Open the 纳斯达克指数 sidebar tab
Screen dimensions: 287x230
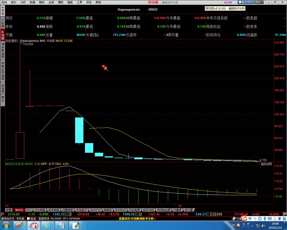point(3,71)
